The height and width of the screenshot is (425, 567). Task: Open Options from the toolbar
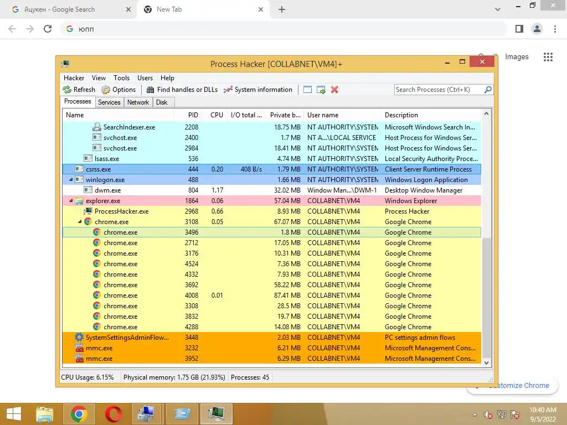(x=118, y=90)
